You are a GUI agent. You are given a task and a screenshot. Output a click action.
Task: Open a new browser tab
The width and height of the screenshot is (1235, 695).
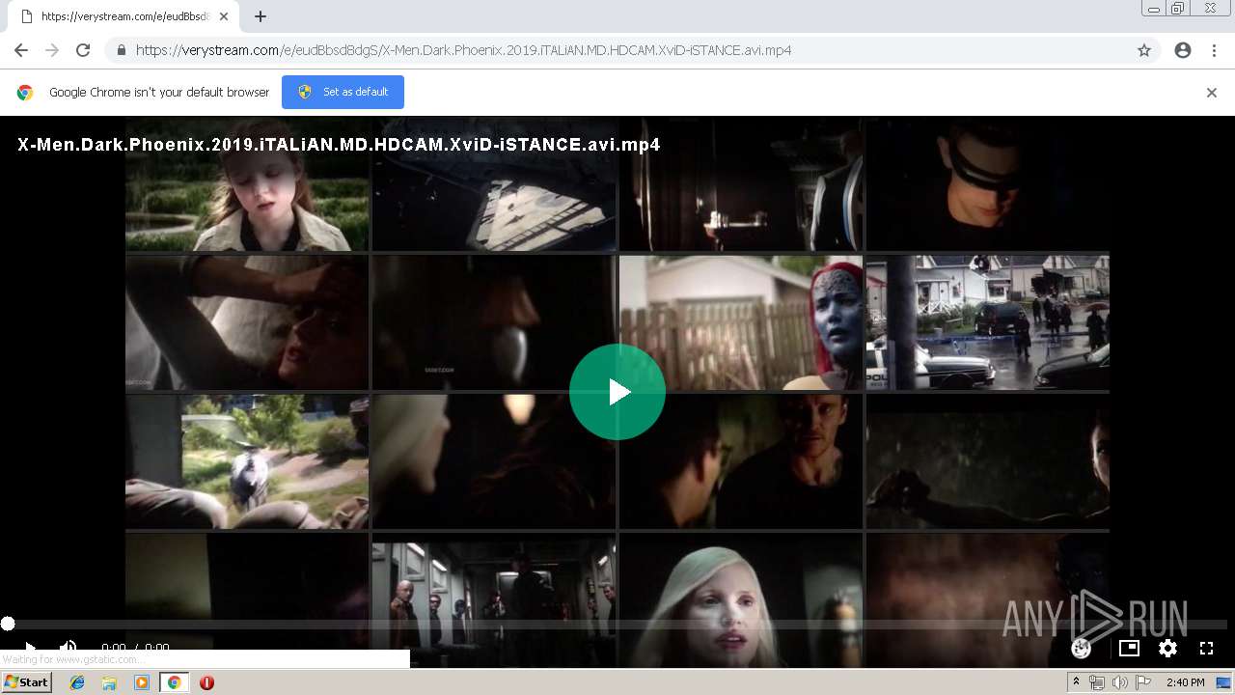pos(261,16)
